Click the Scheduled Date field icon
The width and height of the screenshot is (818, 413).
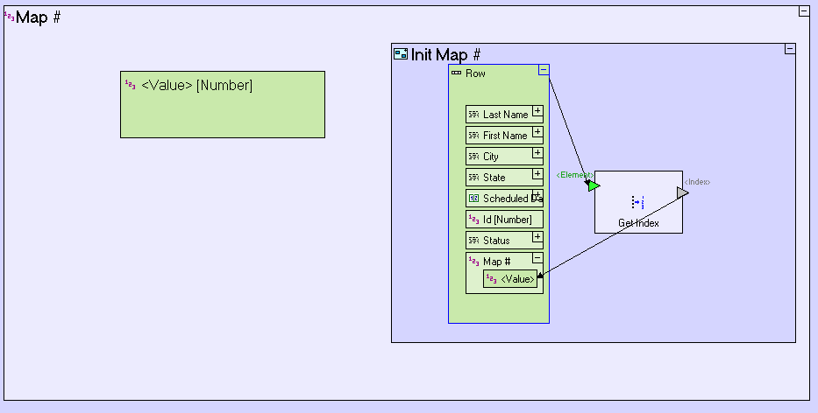[x=473, y=199]
